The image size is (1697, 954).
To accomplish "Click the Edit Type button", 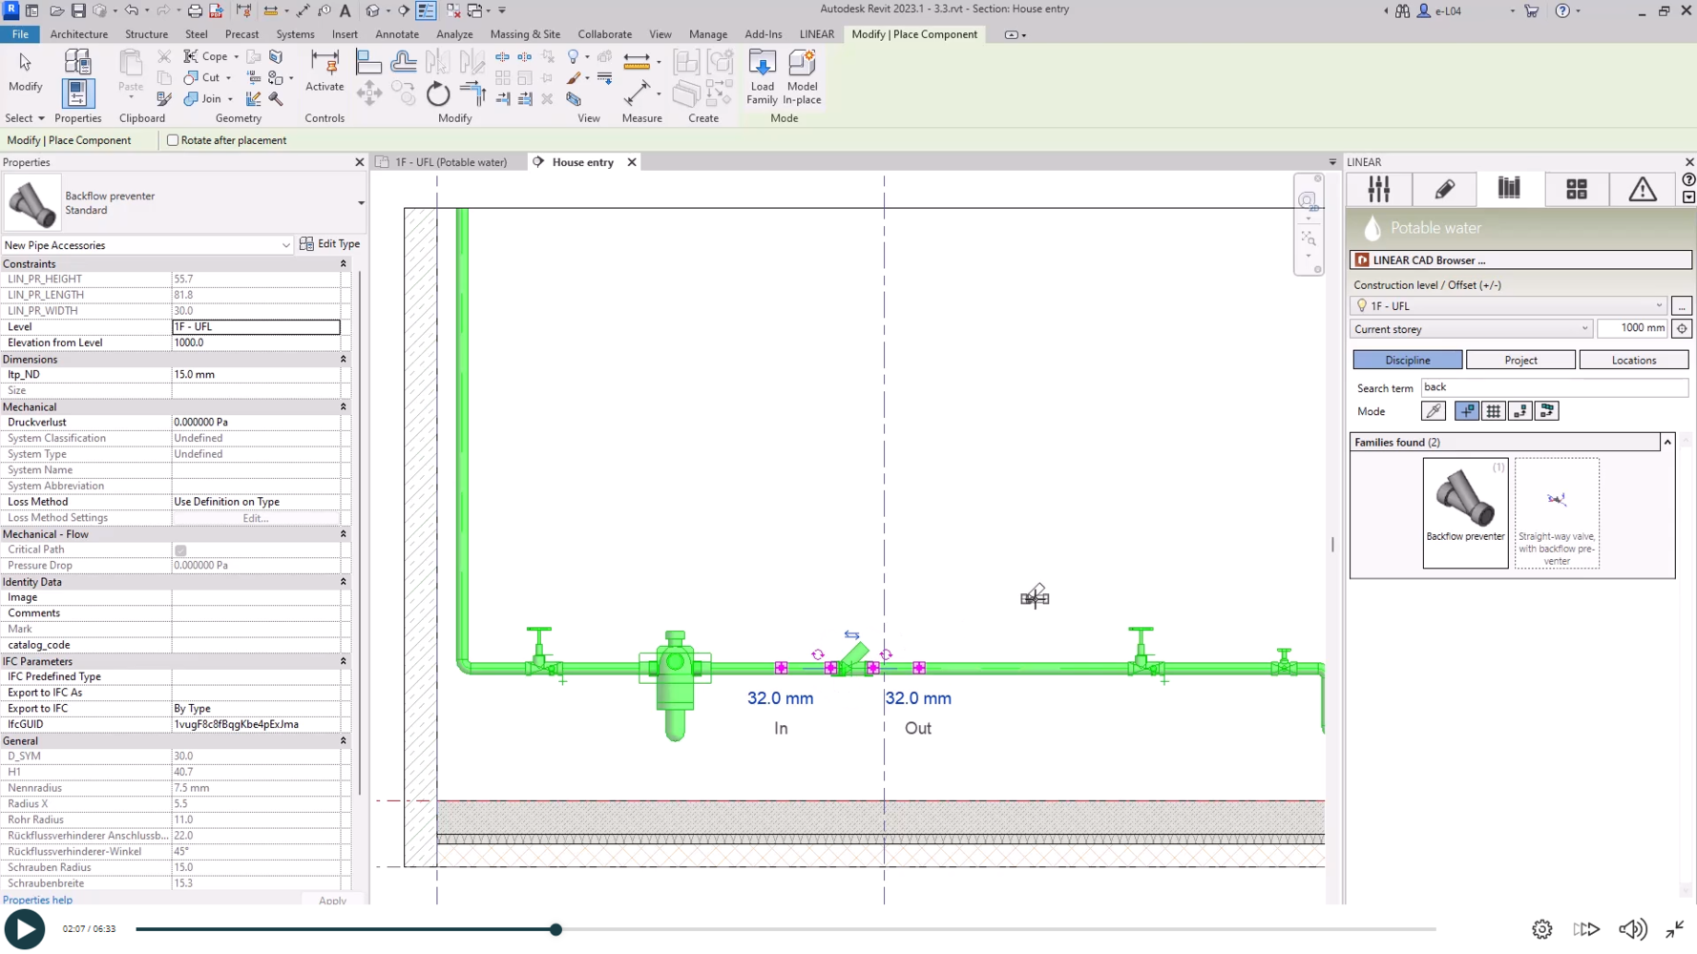I will [329, 244].
